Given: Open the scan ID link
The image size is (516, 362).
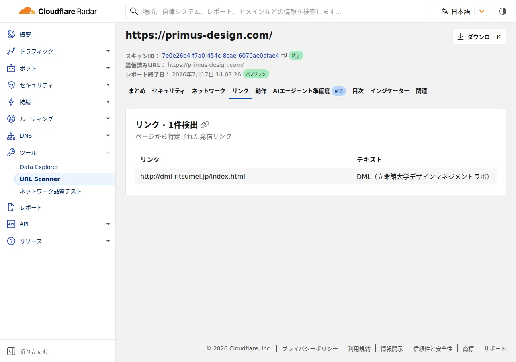Looking at the screenshot, I should coord(220,56).
